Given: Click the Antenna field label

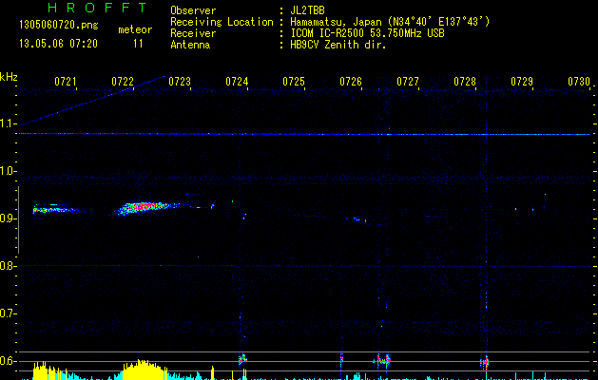Looking at the screenshot, I should [x=190, y=45].
